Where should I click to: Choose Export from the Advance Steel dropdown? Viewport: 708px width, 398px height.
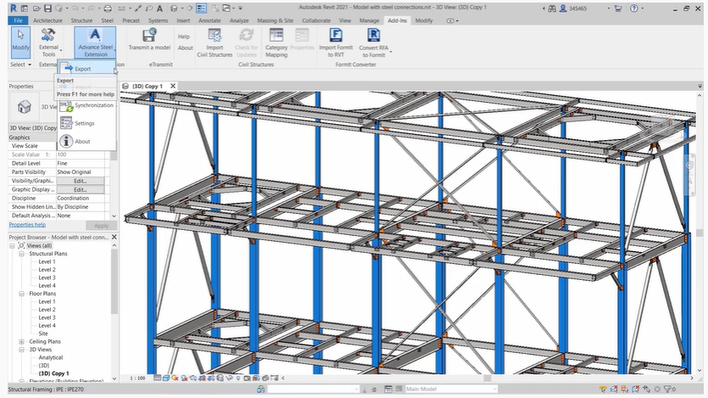point(81,68)
